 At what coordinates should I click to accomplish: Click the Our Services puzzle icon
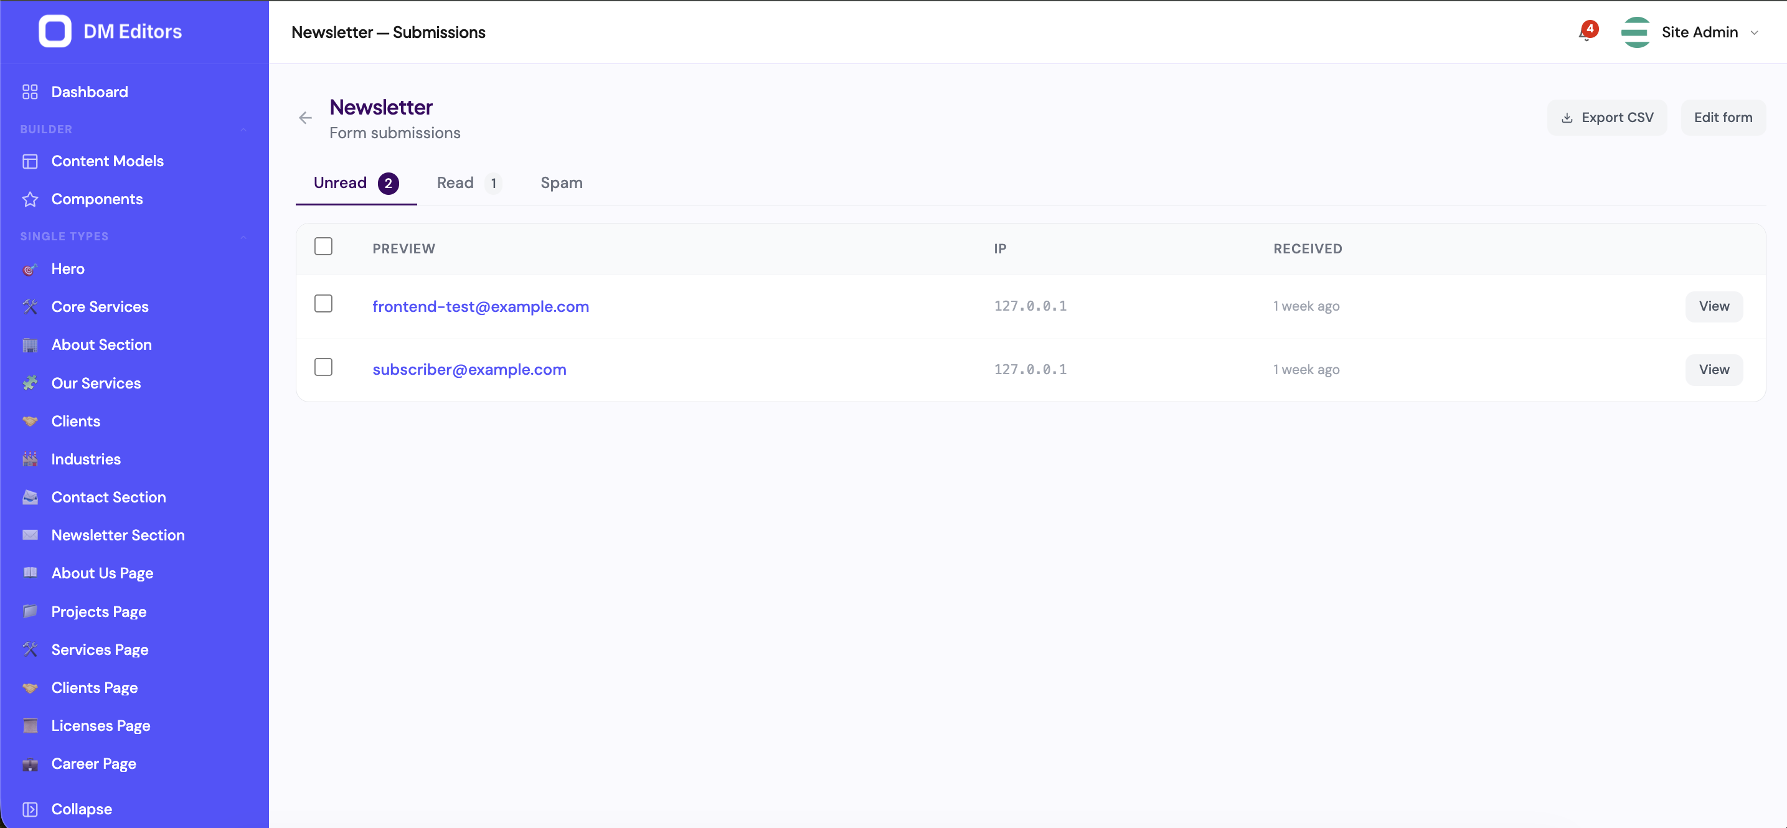(x=30, y=383)
